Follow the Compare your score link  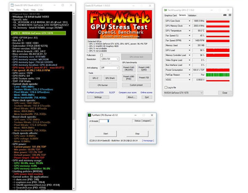(128, 93)
